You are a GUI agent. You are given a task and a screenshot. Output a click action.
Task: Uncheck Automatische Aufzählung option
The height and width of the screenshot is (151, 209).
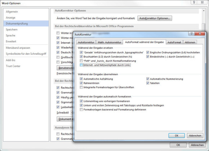tap(81, 79)
